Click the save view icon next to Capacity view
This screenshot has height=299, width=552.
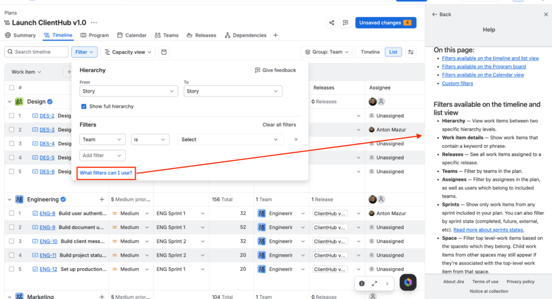pyautogui.click(x=164, y=52)
